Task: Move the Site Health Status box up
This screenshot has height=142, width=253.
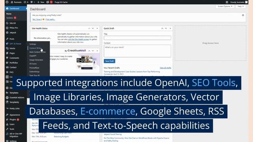Action: coord(89,28)
